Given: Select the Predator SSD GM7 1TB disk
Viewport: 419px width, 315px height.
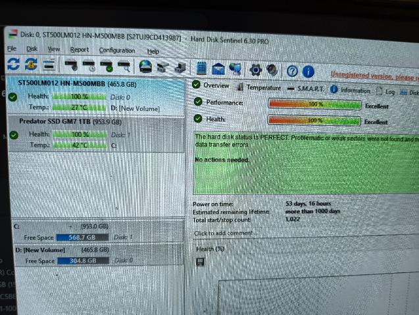Looking at the screenshot, I should [96, 135].
